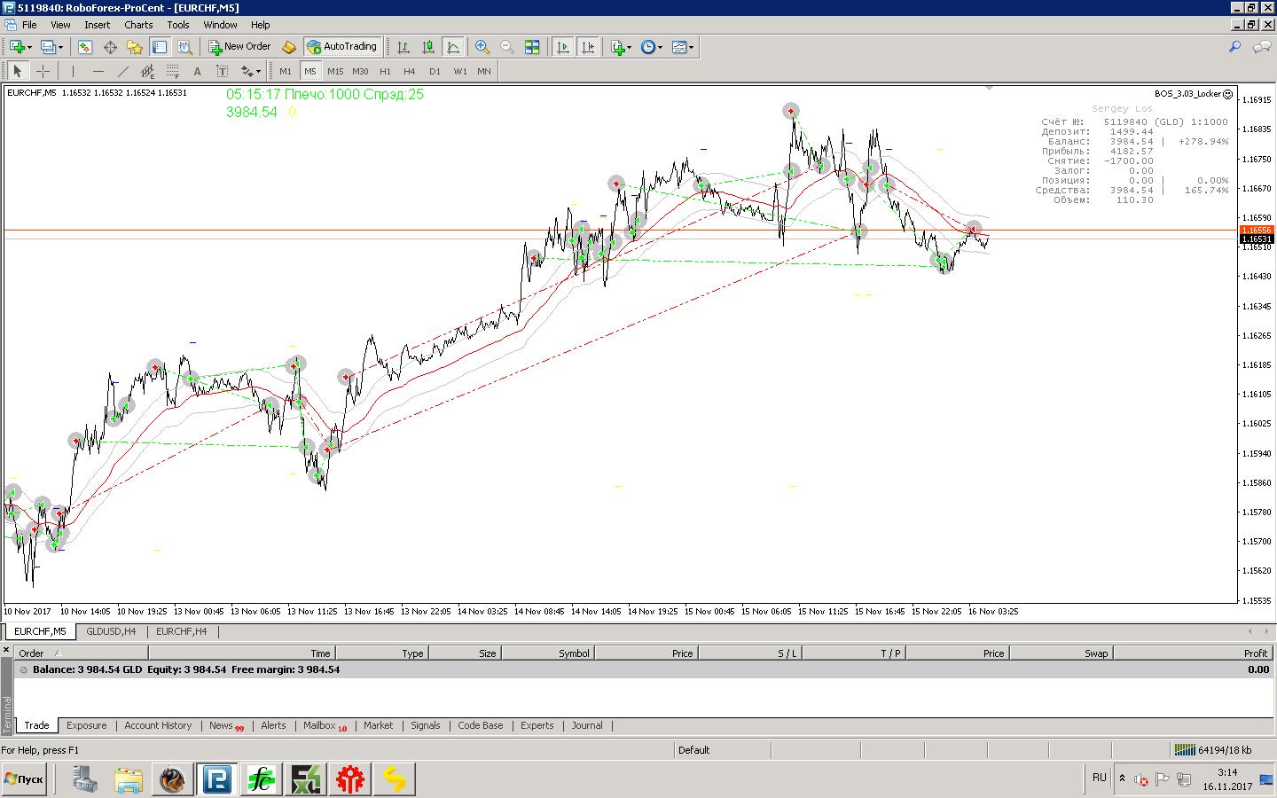Switch to the Account History tab
Screen dimensions: 1277x798
coord(158,725)
